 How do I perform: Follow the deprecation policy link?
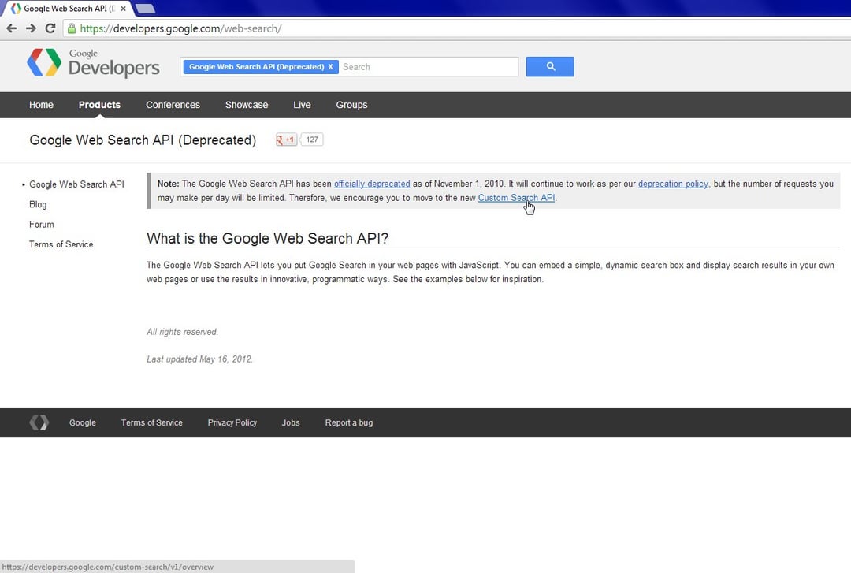[673, 184]
